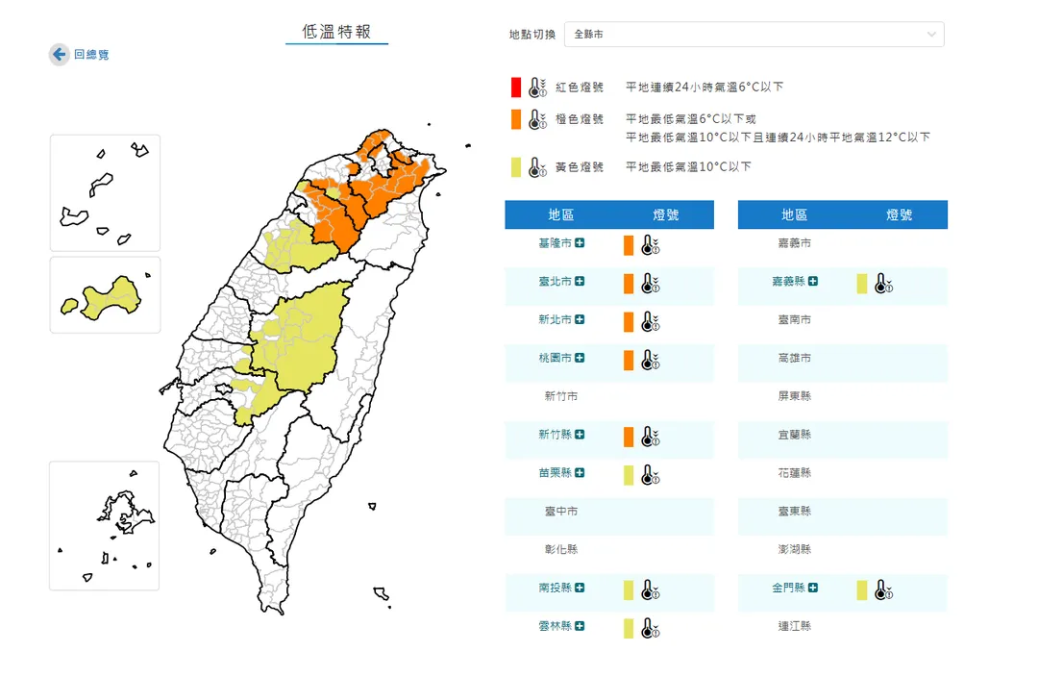Screen dimensions: 1038x677
Task: Click the Penghu islands inset map
Action: coord(104,526)
